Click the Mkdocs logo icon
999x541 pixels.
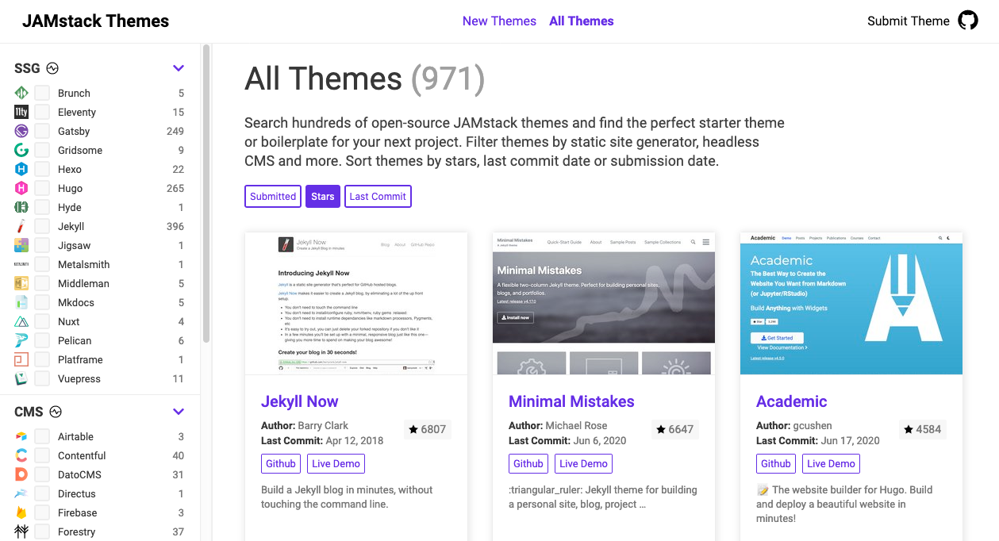tap(21, 302)
